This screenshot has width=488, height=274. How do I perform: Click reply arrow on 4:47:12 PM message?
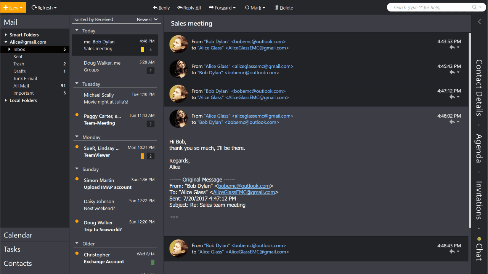pos(452,97)
